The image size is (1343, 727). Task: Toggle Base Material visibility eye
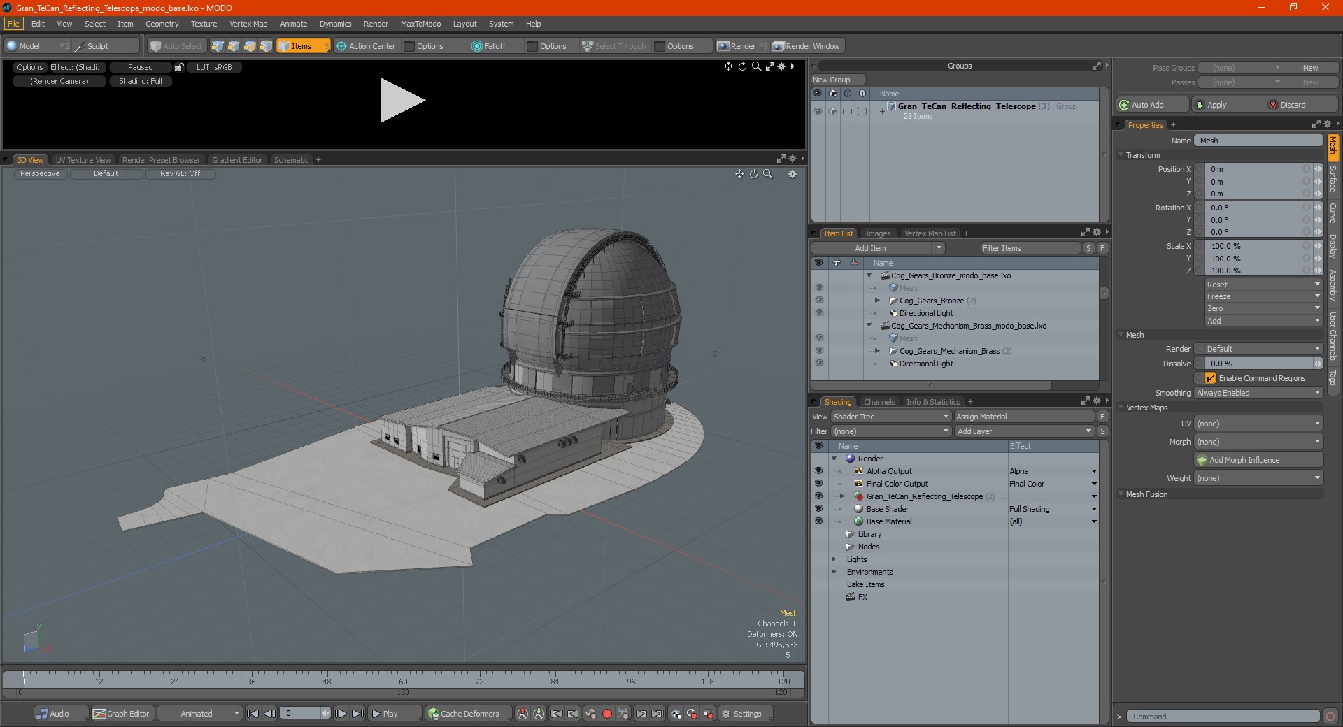(x=819, y=521)
